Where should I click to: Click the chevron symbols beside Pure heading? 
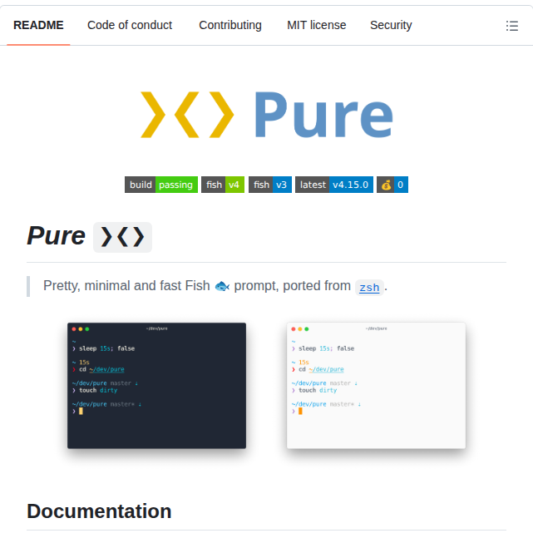click(123, 237)
